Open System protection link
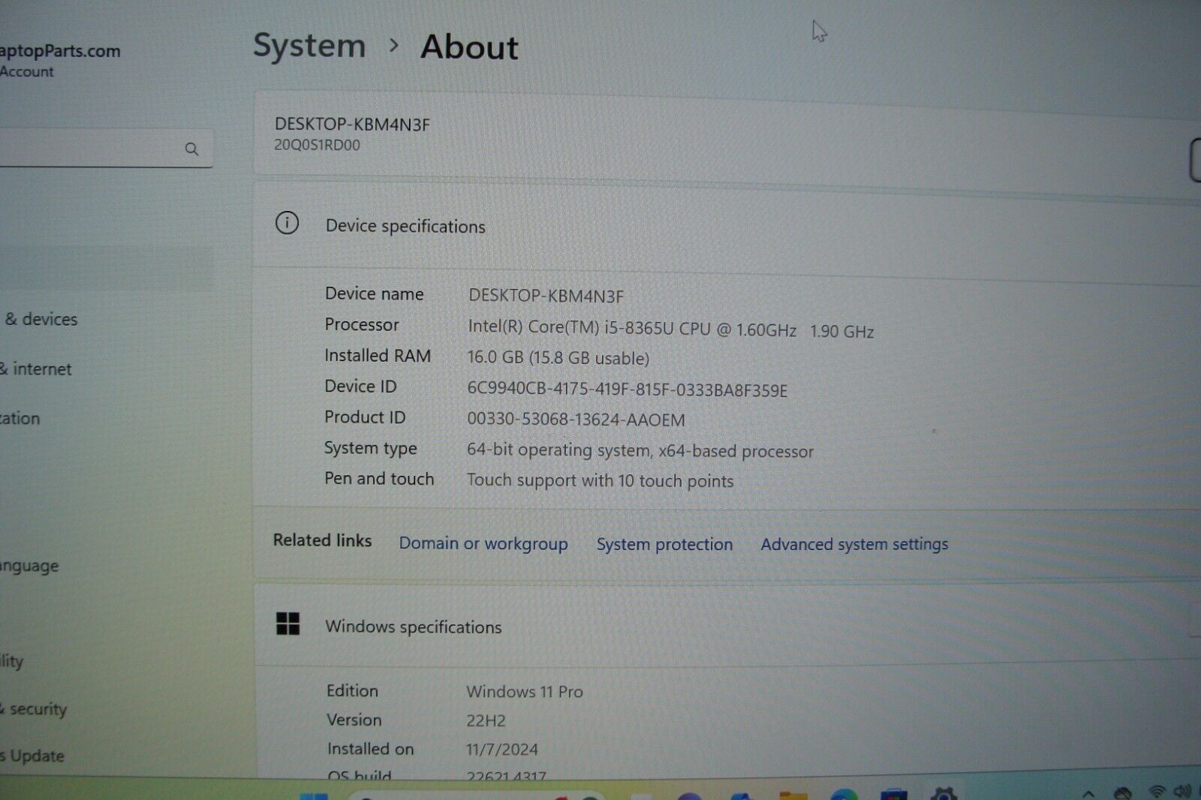 pyautogui.click(x=664, y=544)
